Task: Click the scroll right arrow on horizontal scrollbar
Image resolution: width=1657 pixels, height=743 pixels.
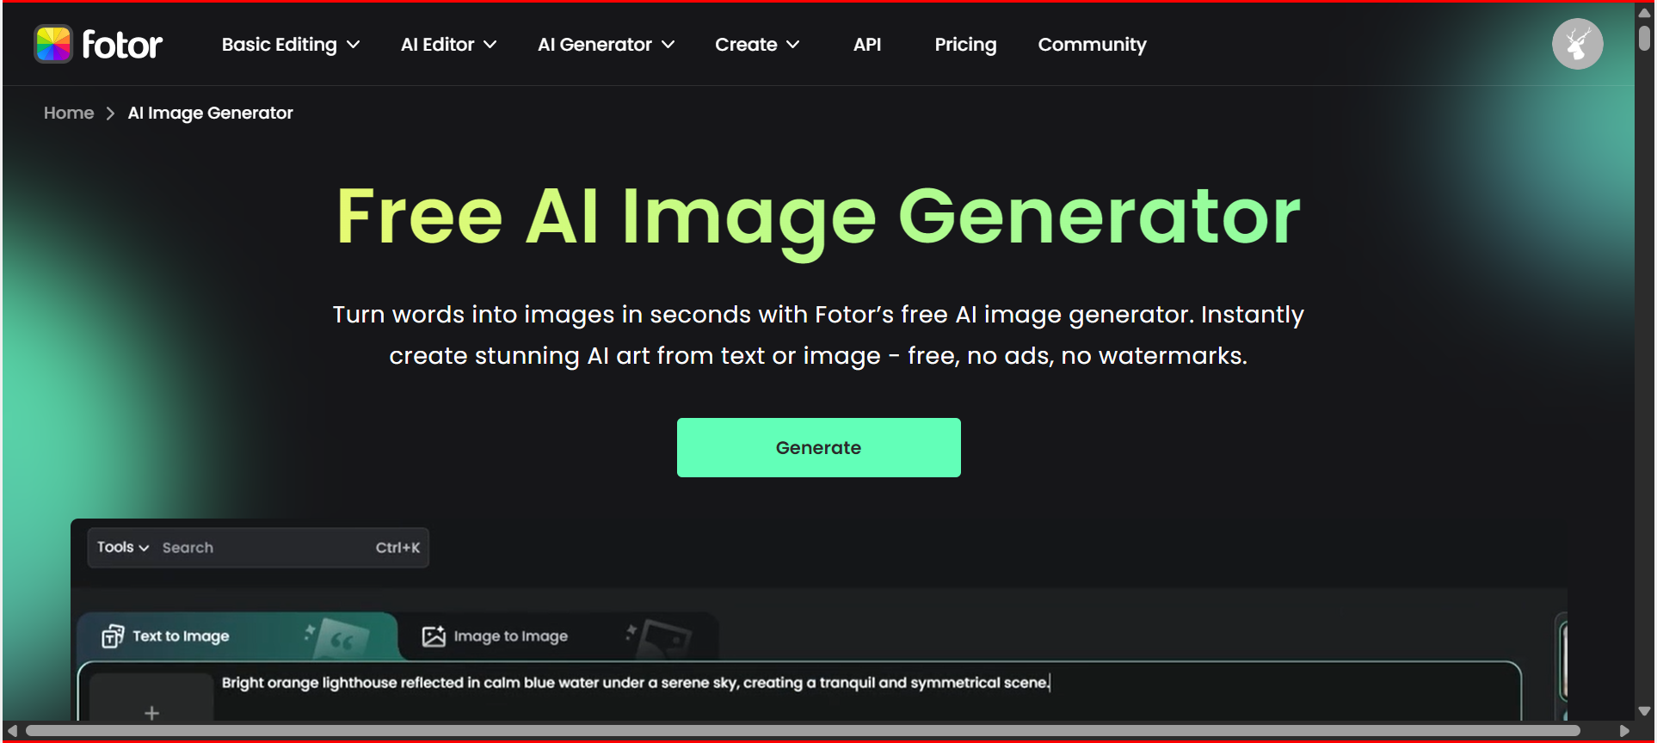Action: (x=1624, y=731)
